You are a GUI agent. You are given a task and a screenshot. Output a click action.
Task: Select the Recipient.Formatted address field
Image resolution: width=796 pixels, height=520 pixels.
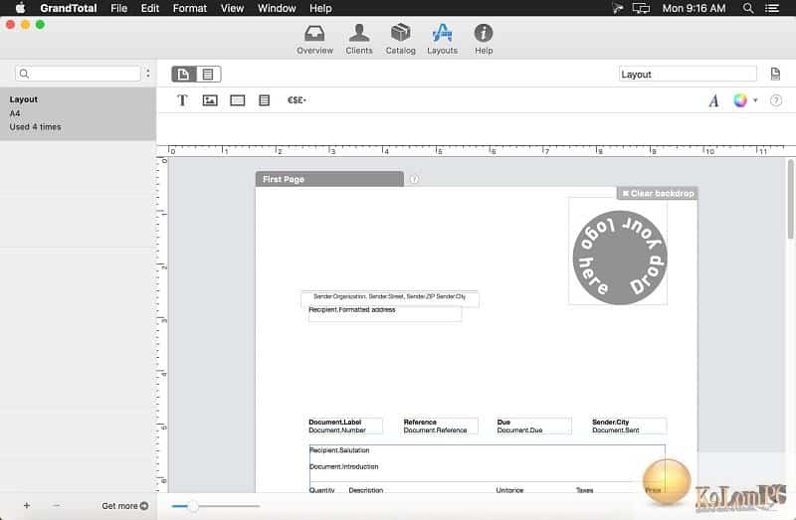[x=385, y=314]
